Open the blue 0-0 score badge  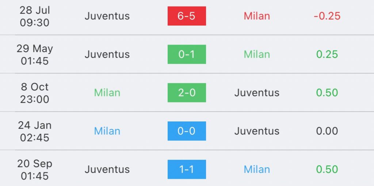[x=187, y=131]
